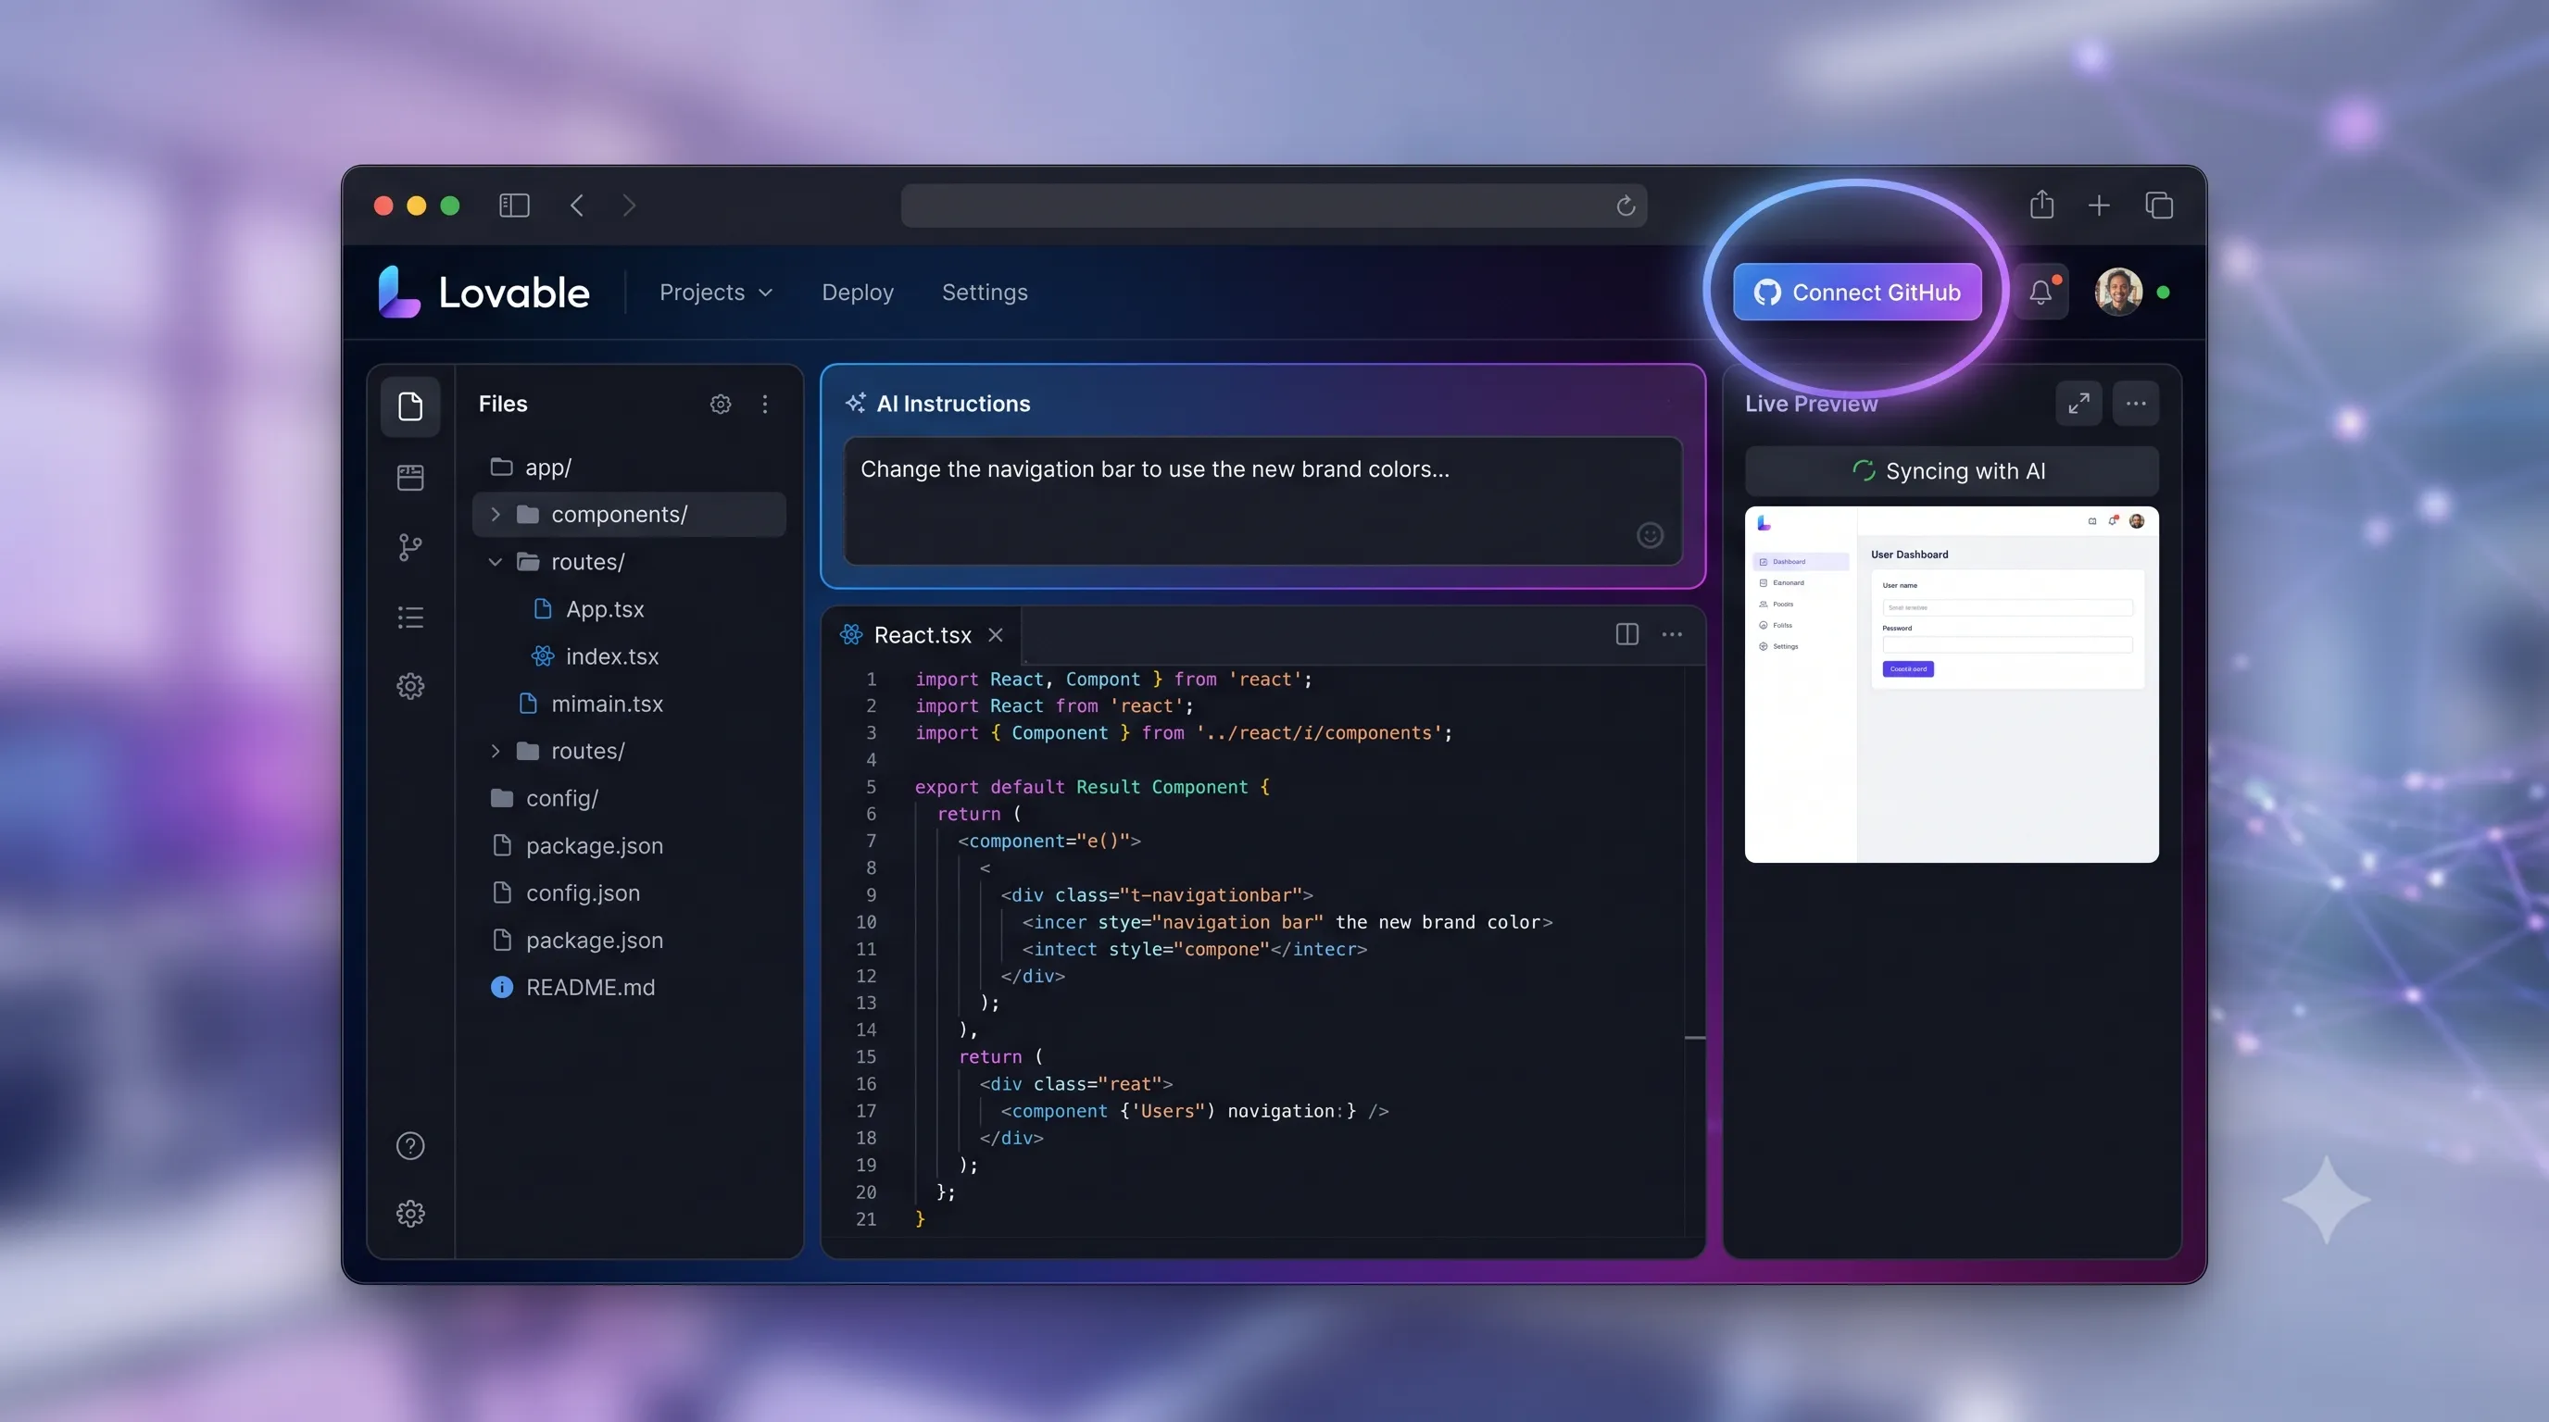Image resolution: width=2549 pixels, height=1422 pixels.
Task: Open the gear icon under the list icon
Action: coord(409,686)
